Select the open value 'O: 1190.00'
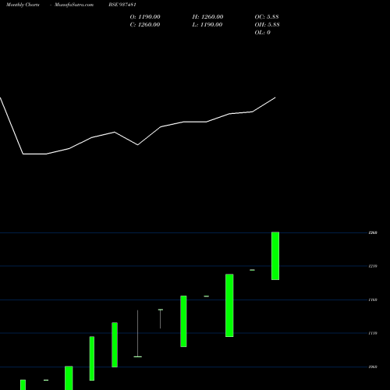The image size is (390, 390). click(145, 17)
